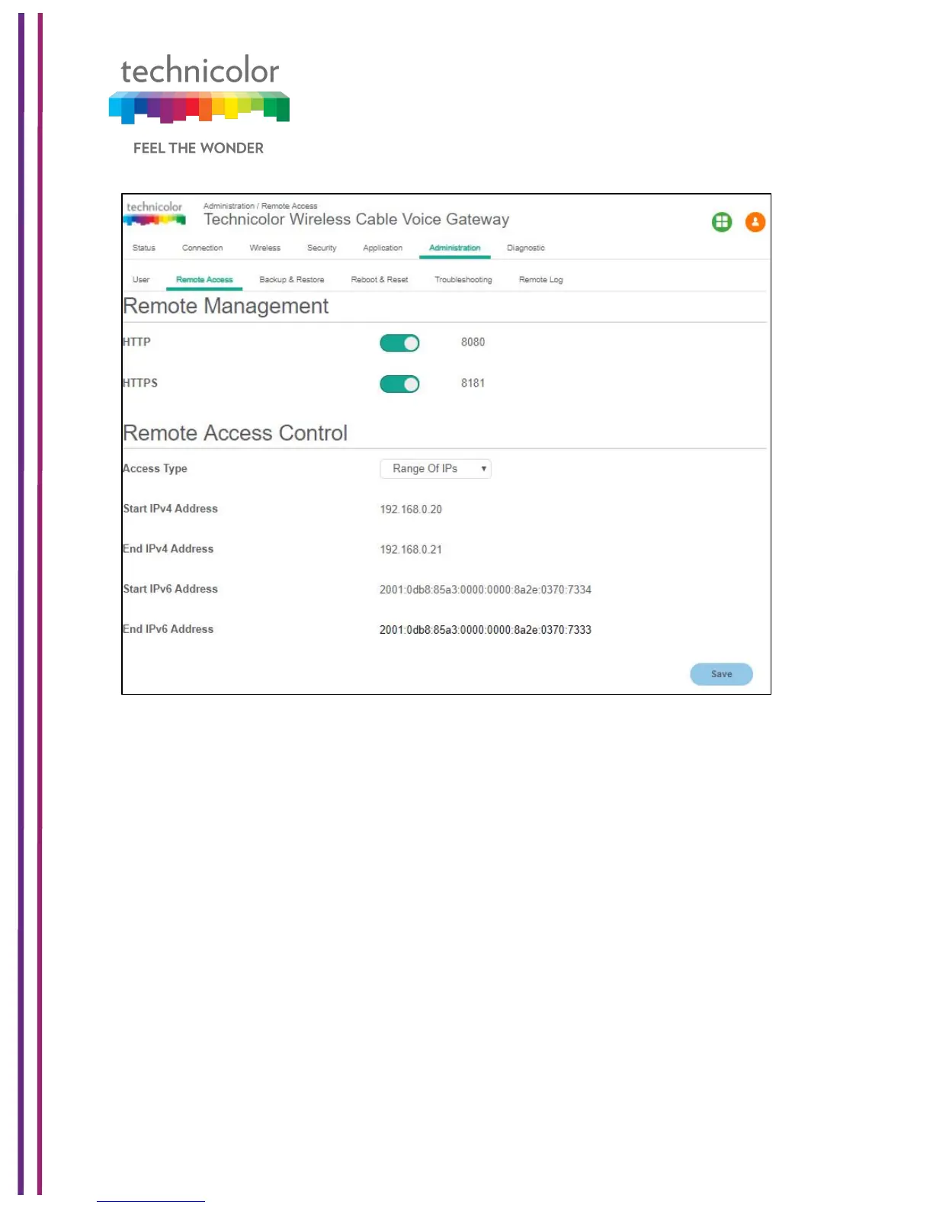Click the Technicolor Wireless Cable Voice Gateway title
This screenshot has height=1208, width=933.
coord(356,220)
